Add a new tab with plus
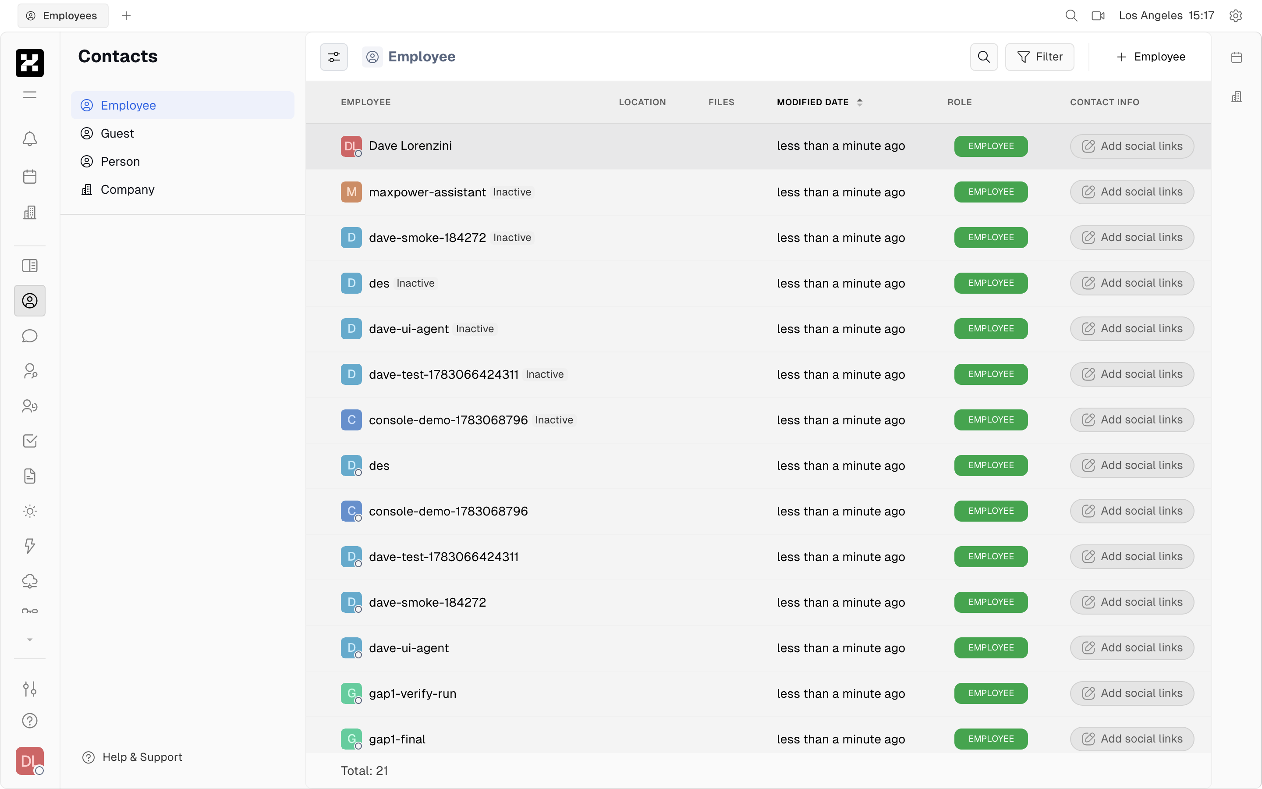Screen dimensions: 1262x789 click(x=126, y=16)
